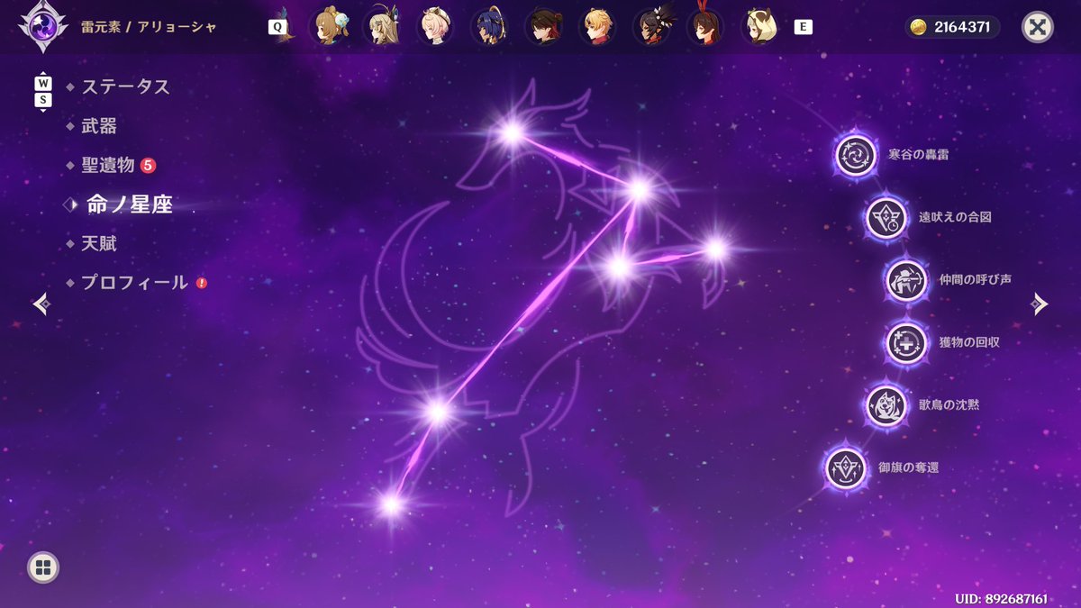Click the 御旗の奪還 label text
Screen dimensions: 1081x608
point(908,468)
